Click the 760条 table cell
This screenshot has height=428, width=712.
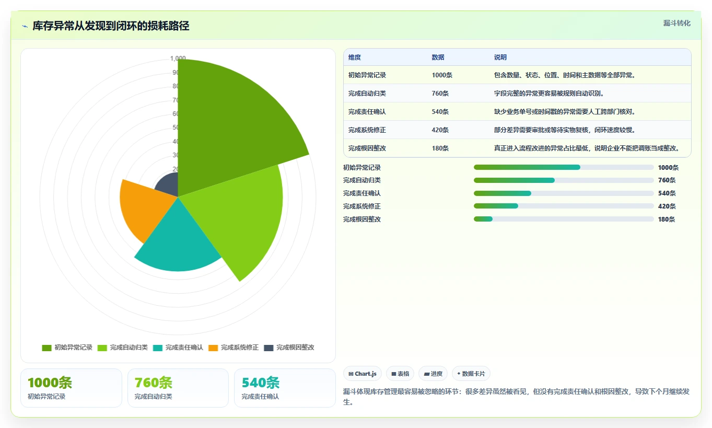pyautogui.click(x=440, y=94)
